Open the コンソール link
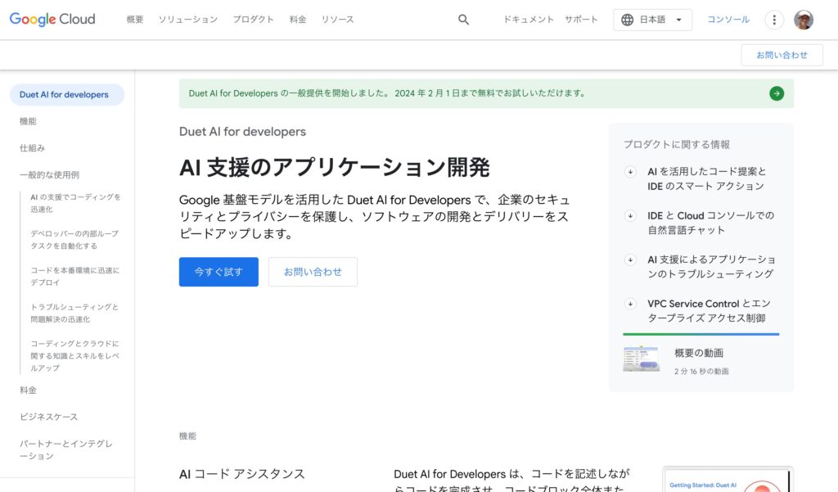 (x=728, y=20)
